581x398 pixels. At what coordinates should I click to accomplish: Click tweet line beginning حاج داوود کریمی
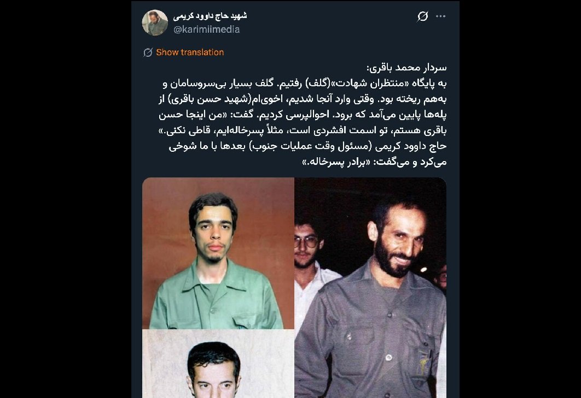coord(307,146)
